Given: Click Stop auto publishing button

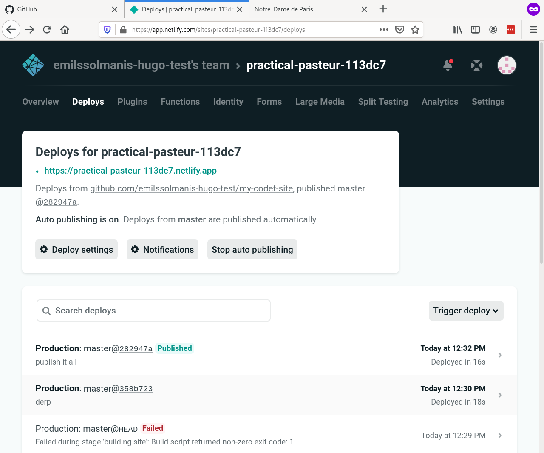Looking at the screenshot, I should tap(252, 250).
